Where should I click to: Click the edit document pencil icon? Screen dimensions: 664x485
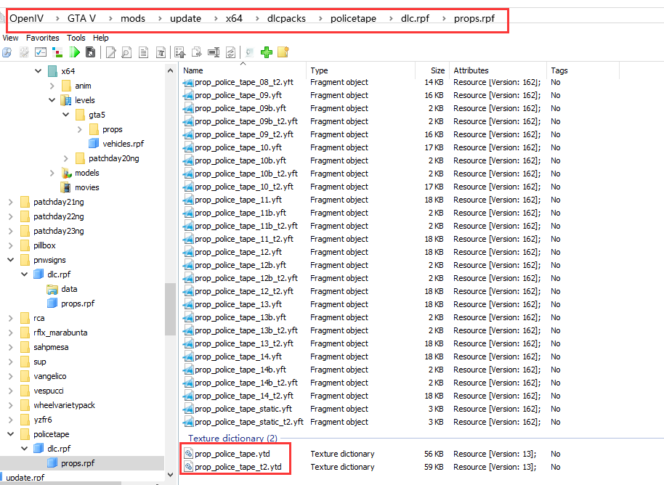110,52
